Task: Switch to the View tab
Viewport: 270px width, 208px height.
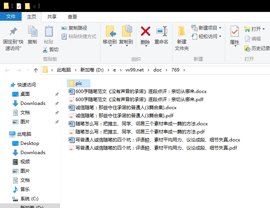Action: click(72, 17)
